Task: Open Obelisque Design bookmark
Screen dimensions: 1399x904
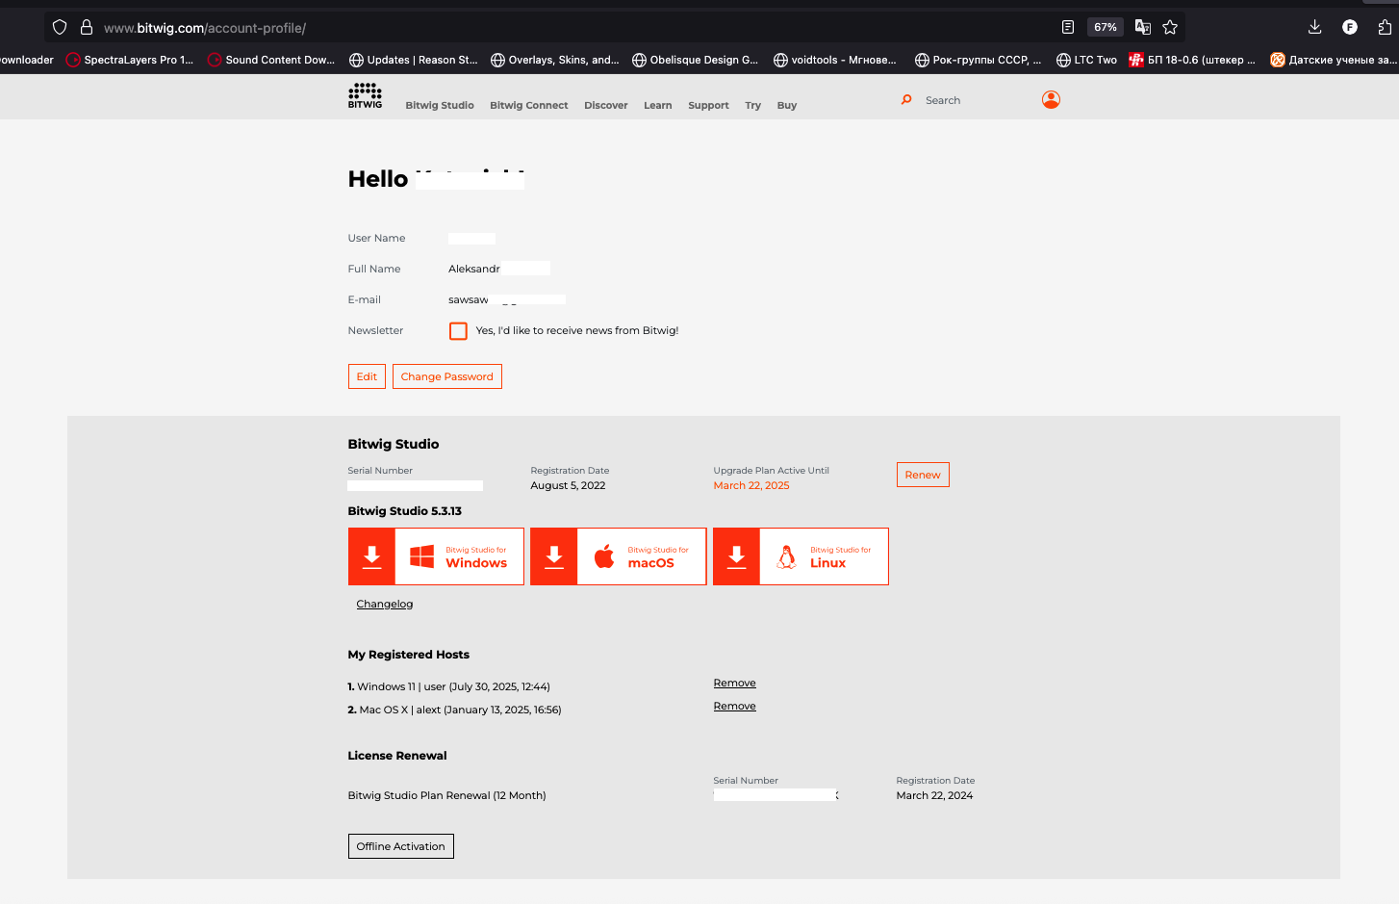Action: click(696, 60)
